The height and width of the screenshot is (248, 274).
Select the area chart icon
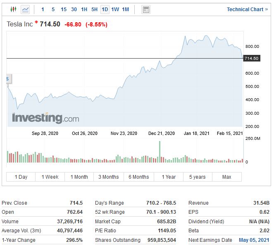(x=25, y=9)
